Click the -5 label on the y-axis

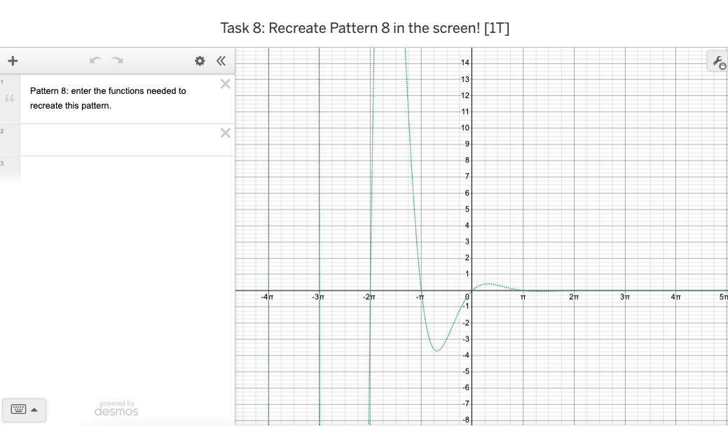pyautogui.click(x=466, y=371)
